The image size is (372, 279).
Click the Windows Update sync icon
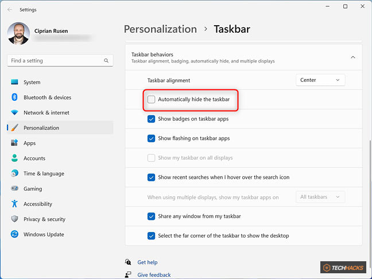click(14, 234)
